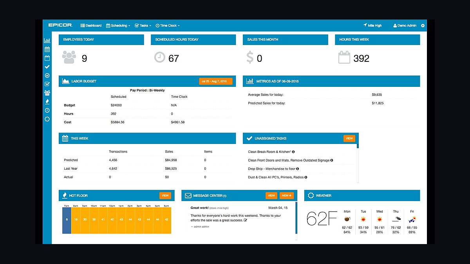Screen dimensions: 470x264
Task: Click the Unassigned Tasks checkmark header icon
Action: [250, 138]
